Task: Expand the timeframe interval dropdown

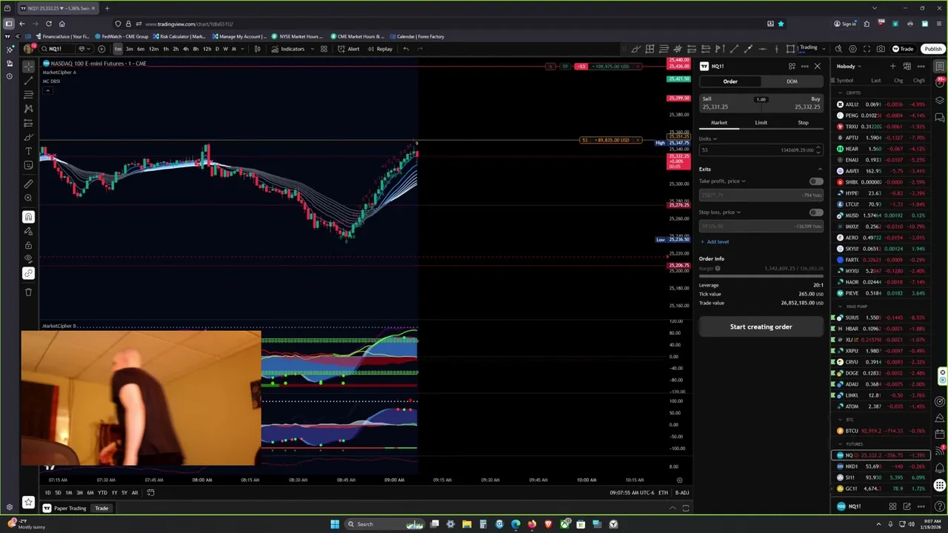Action: [x=244, y=49]
